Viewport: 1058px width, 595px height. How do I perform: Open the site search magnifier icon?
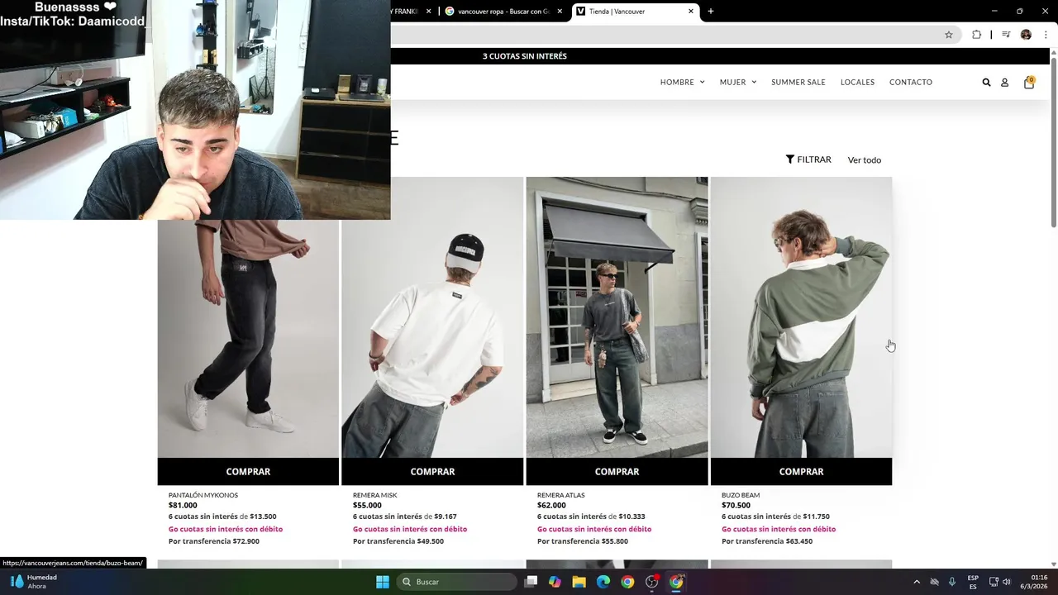click(x=986, y=83)
